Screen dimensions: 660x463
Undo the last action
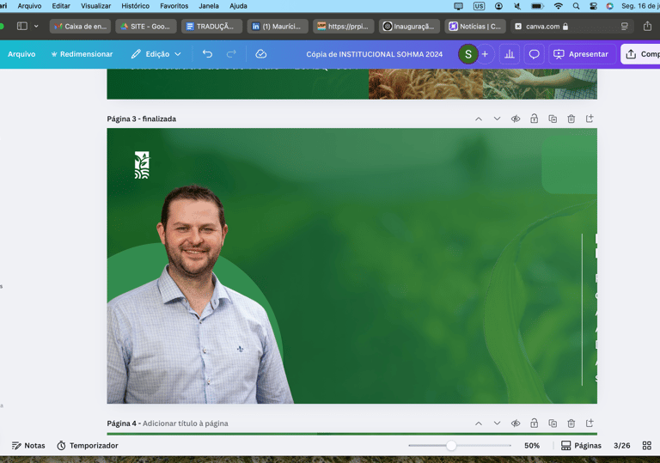tap(207, 54)
